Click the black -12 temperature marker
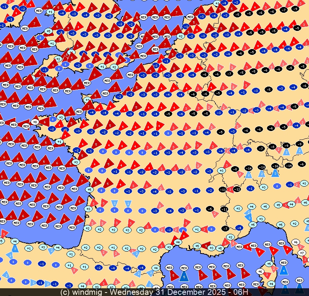Screen dimensions: 309x296 coord(237,189)
